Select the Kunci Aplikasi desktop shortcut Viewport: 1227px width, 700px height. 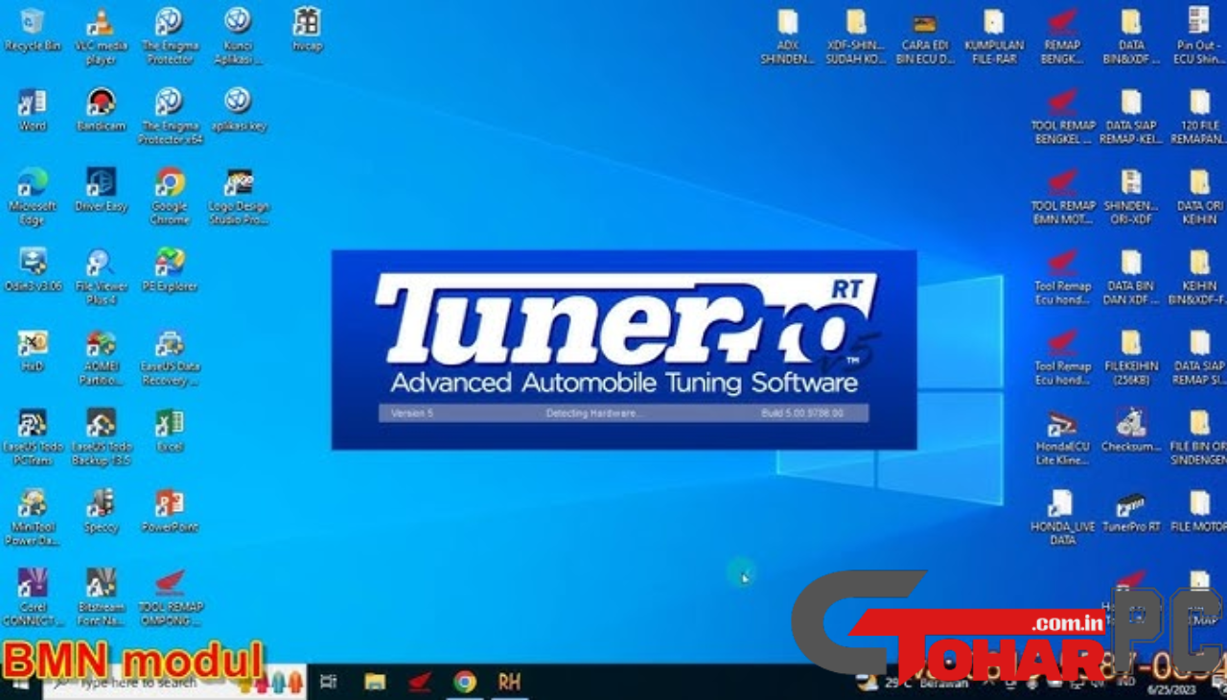tap(238, 36)
